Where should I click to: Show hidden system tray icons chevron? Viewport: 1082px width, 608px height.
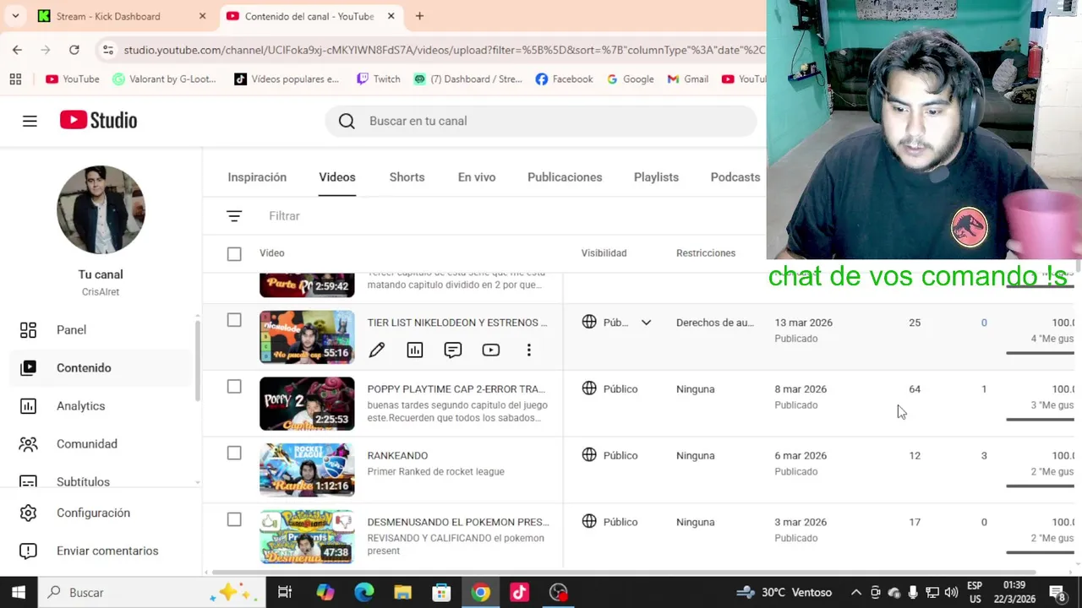[x=855, y=592]
